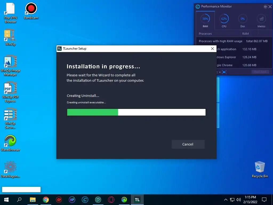Image resolution: width=273 pixels, height=205 pixels.
Task: Open WinZip PDF Express desktop shortcut
Action: [10, 92]
